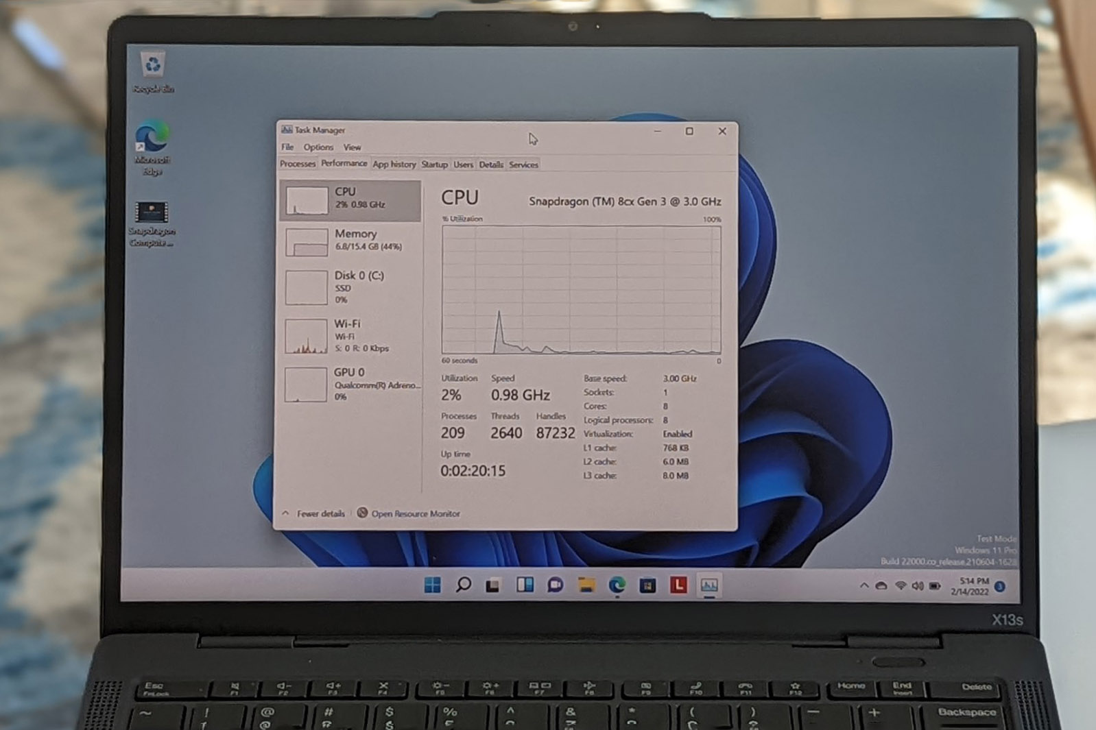
Task: Open the File menu in Task Manager
Action: (x=287, y=147)
